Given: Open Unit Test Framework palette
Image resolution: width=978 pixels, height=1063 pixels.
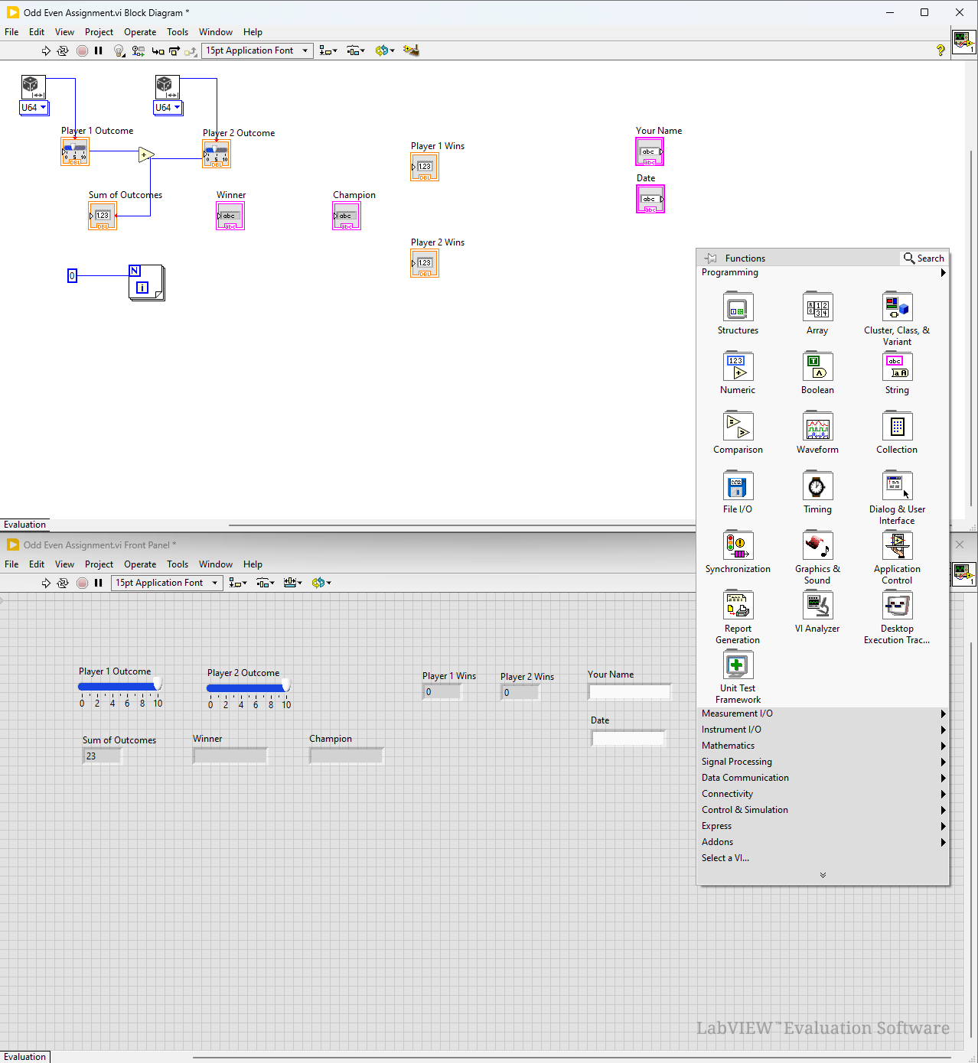Looking at the screenshot, I should tap(738, 677).
